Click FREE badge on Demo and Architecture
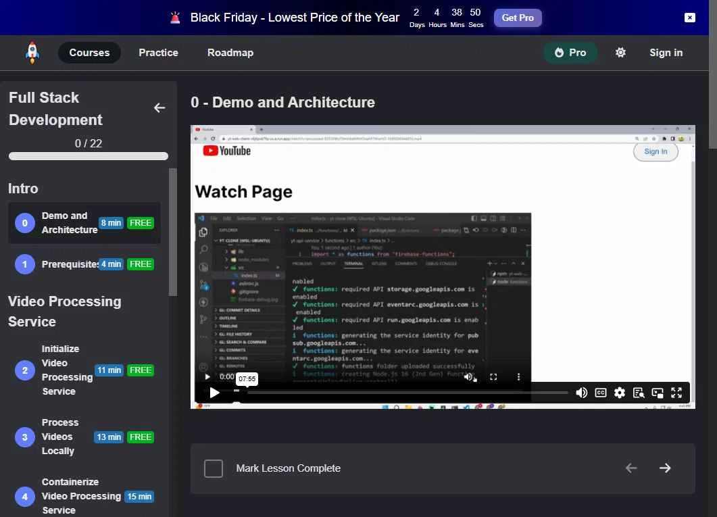717x517 pixels. coord(141,222)
